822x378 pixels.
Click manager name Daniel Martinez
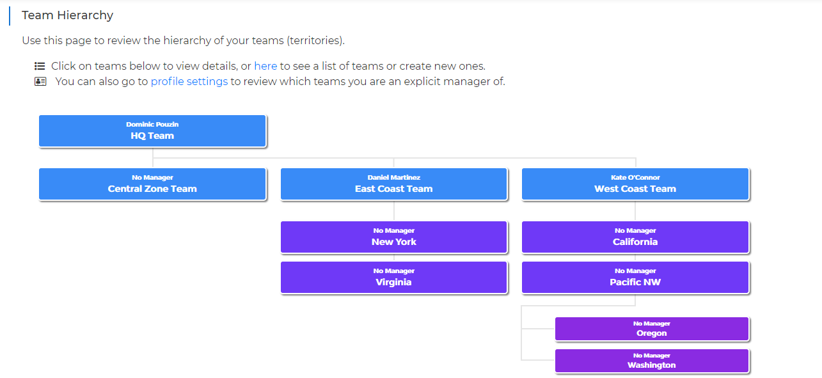click(x=393, y=177)
